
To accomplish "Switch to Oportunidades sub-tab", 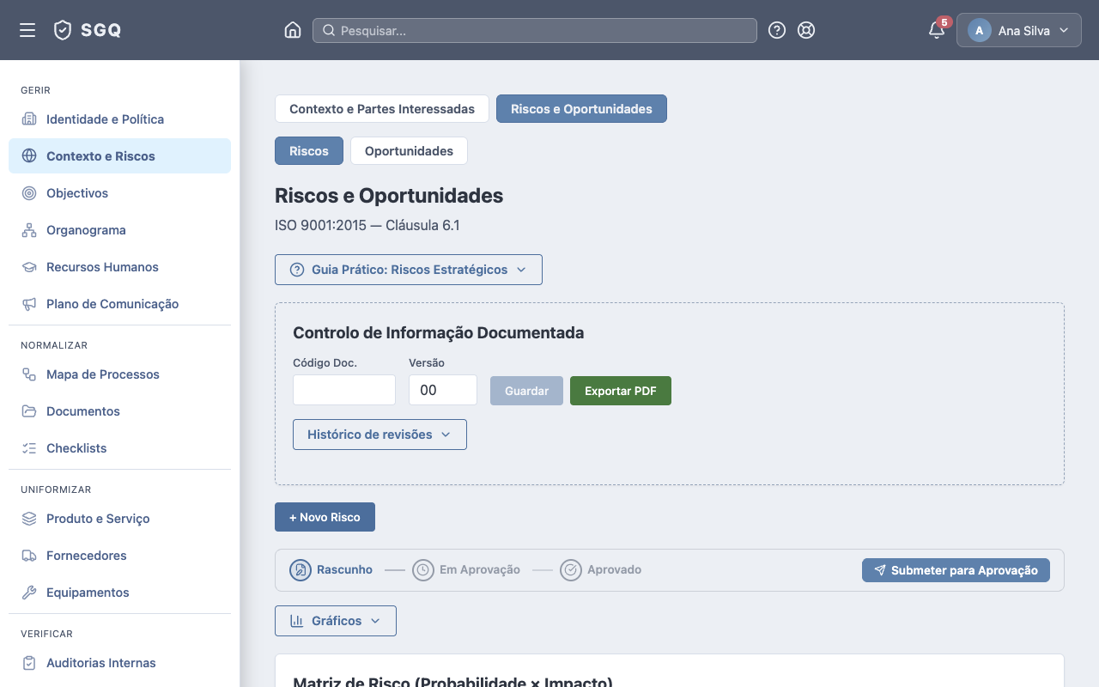I will pos(409,151).
